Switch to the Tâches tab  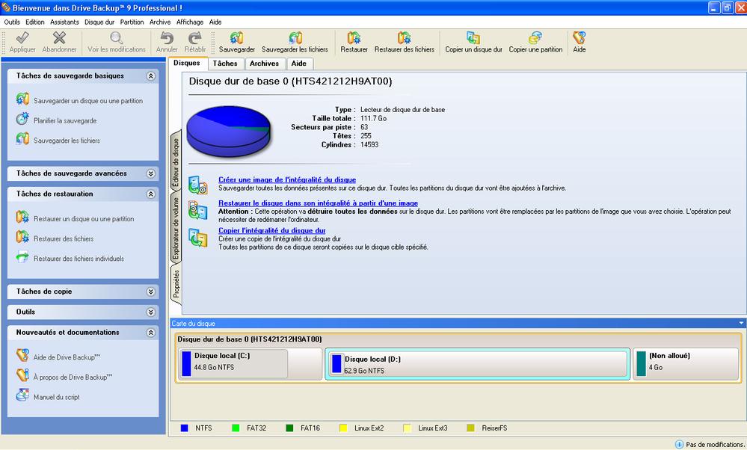coord(225,64)
